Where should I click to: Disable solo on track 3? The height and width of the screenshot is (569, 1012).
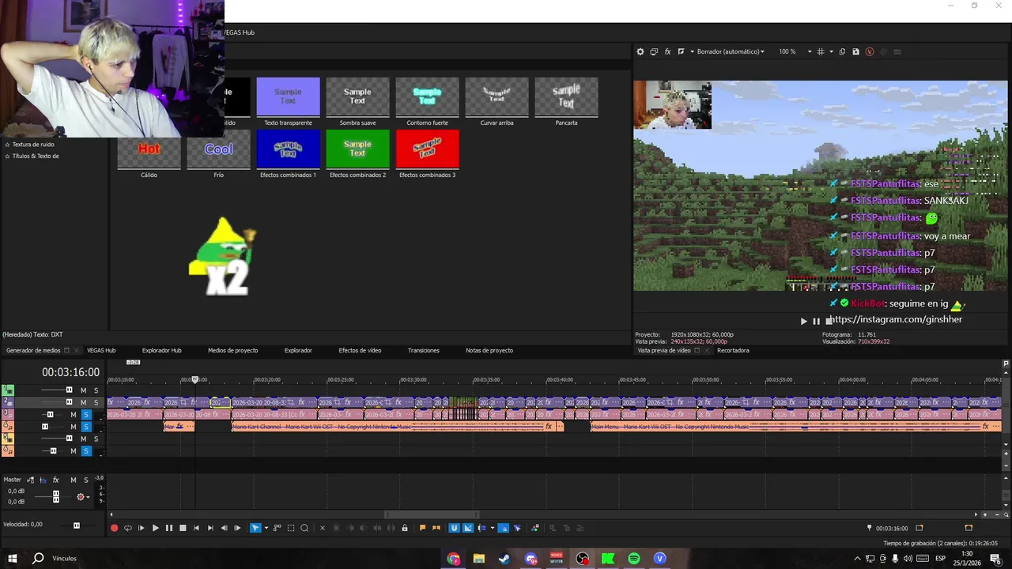point(86,415)
